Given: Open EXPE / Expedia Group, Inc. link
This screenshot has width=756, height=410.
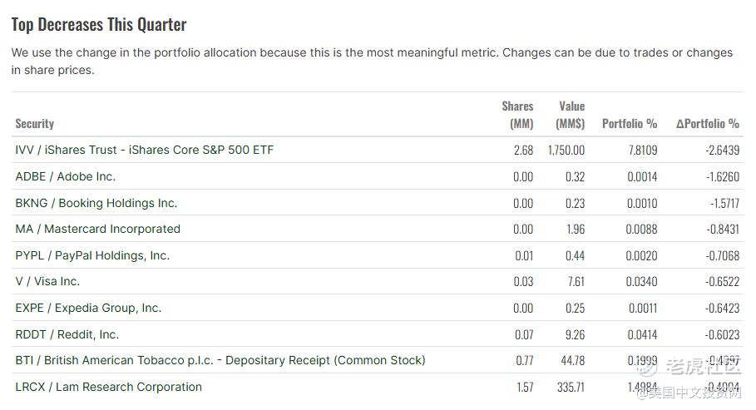Looking at the screenshot, I should [x=88, y=309].
